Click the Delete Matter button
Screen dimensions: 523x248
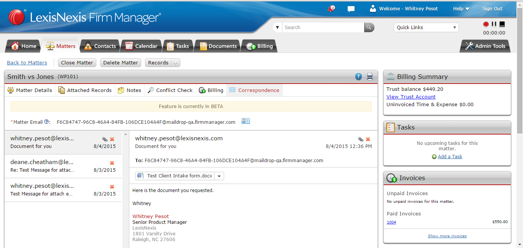(121, 62)
